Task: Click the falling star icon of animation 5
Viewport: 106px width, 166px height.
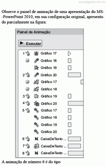Action: [x=36, y=110]
